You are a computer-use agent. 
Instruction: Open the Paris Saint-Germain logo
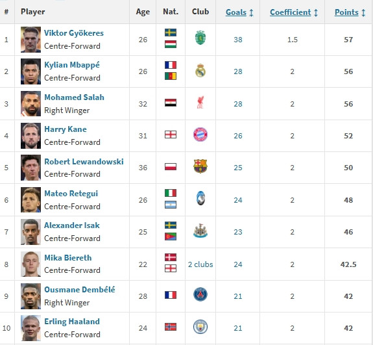coord(200,294)
